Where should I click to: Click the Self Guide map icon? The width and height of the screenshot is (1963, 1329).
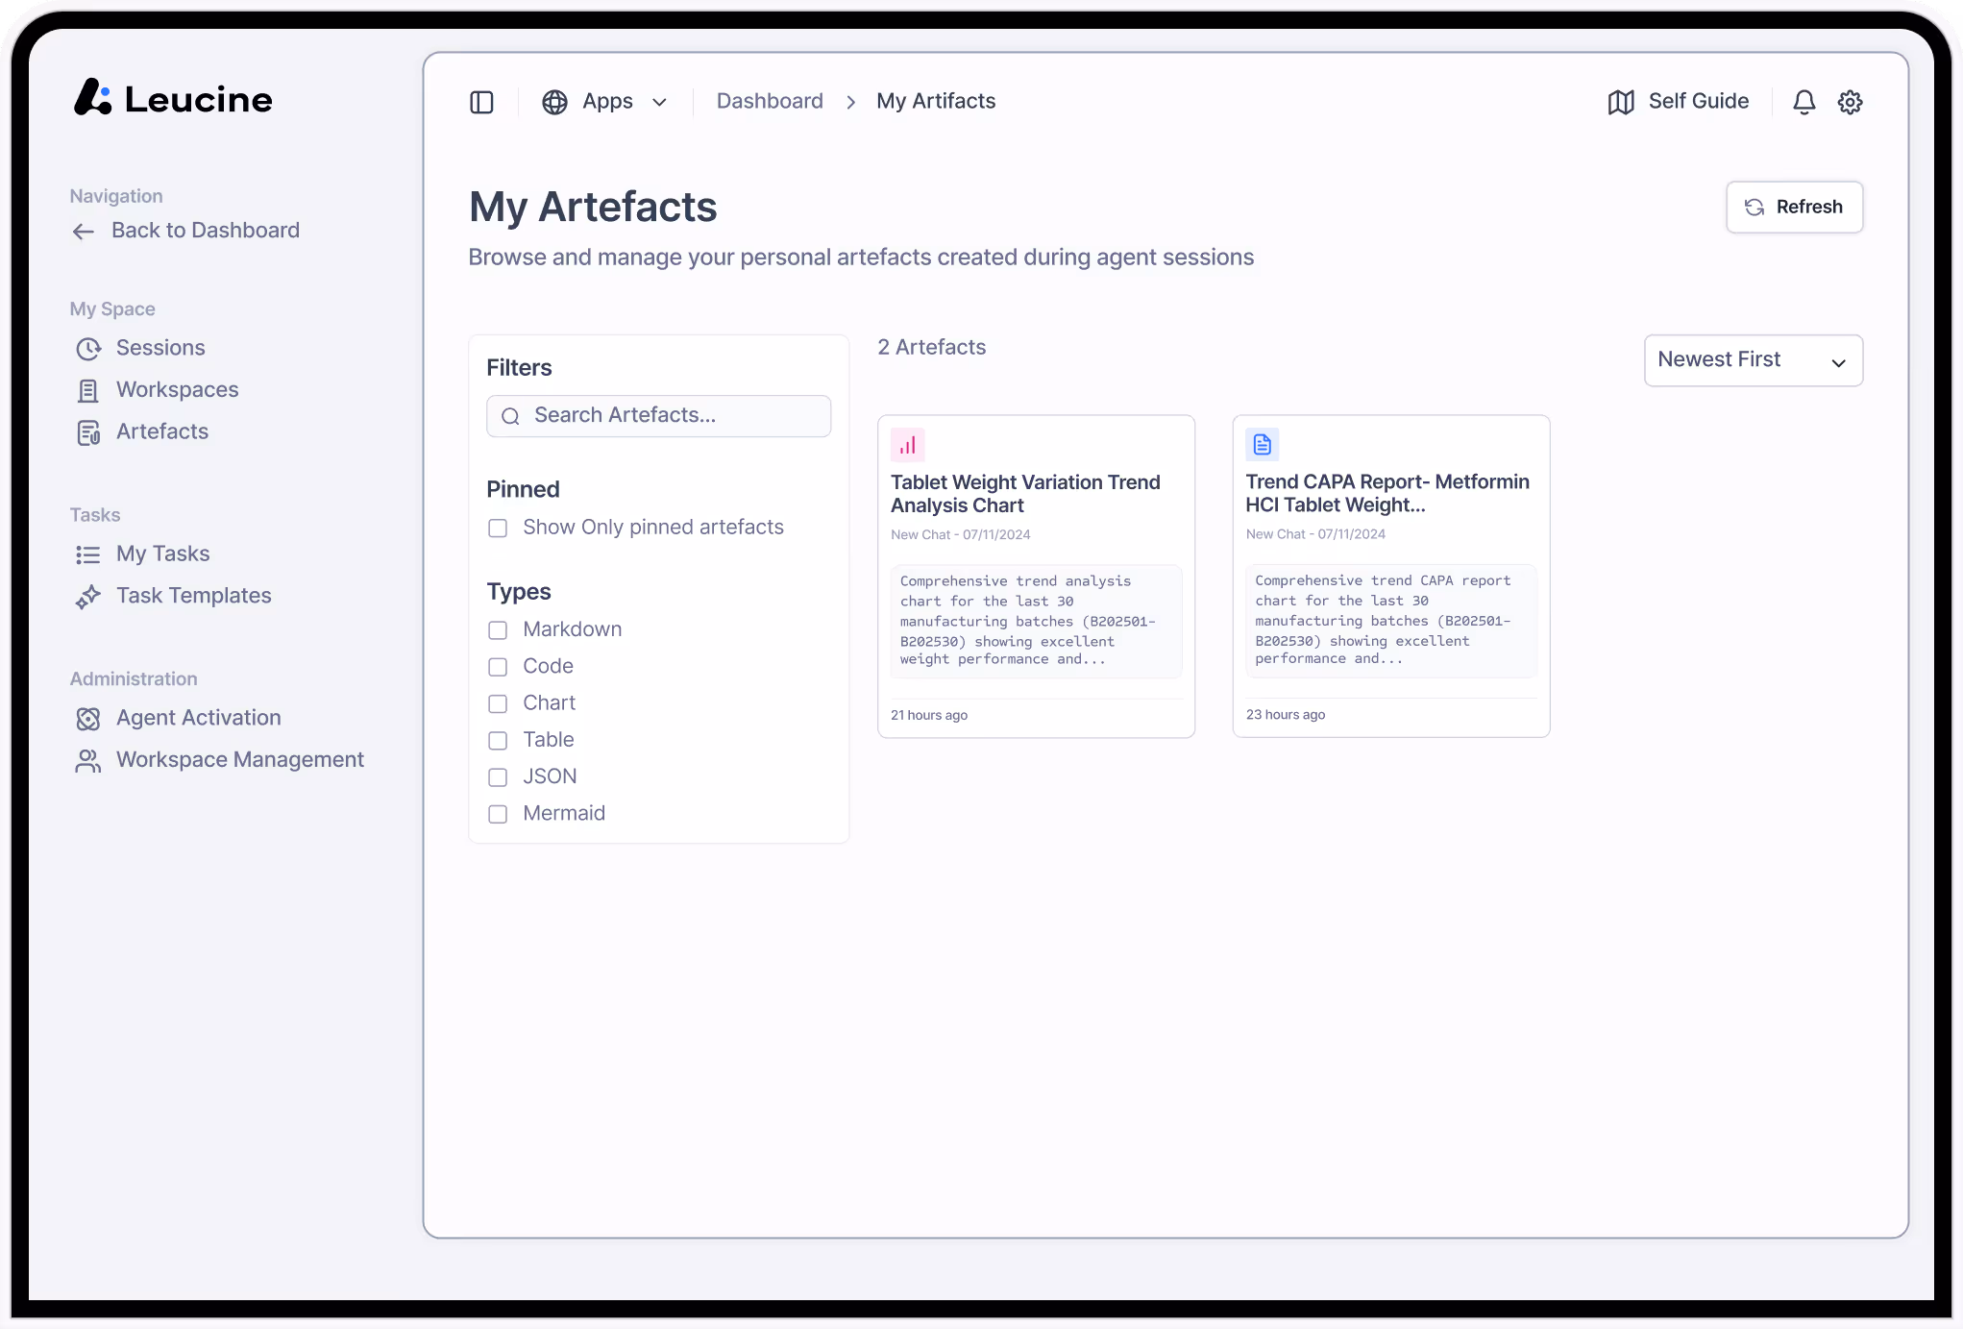(1620, 102)
